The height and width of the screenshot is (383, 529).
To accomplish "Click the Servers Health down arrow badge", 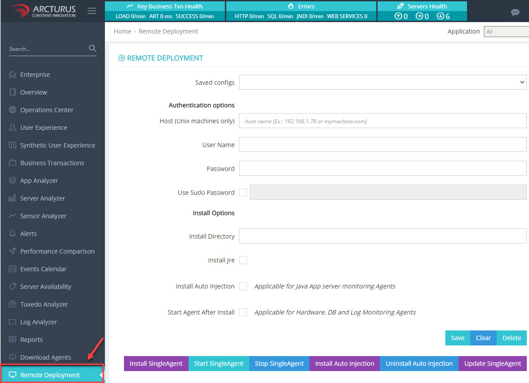I will click(441, 15).
